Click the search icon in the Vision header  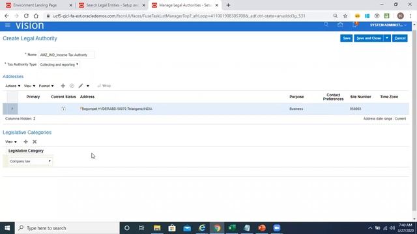point(326,25)
